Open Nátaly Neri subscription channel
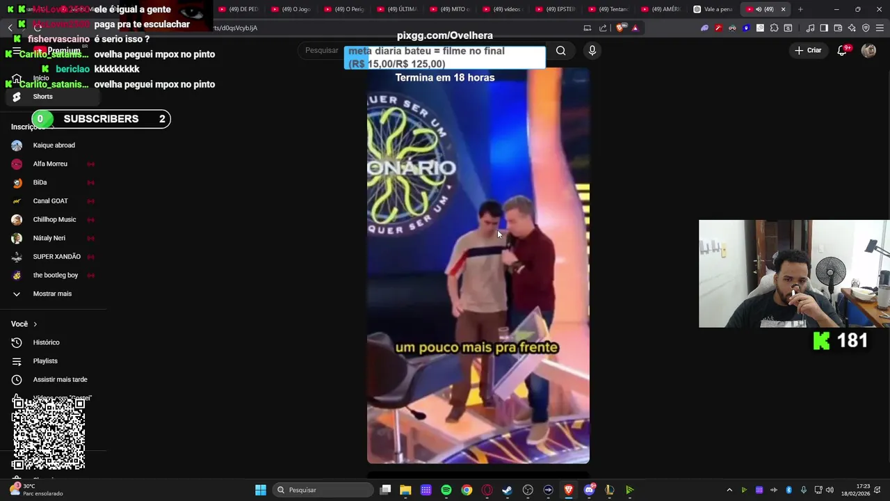 tap(53, 238)
